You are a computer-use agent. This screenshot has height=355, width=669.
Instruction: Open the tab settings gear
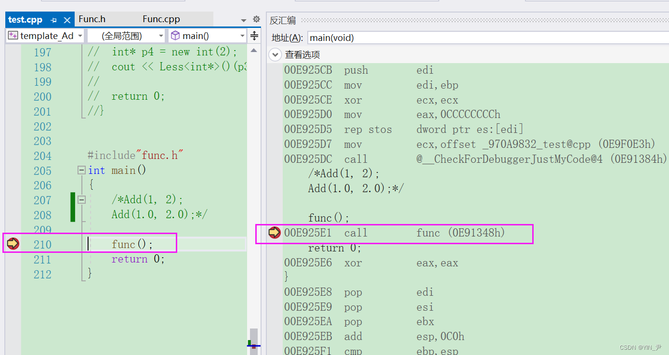coord(256,19)
